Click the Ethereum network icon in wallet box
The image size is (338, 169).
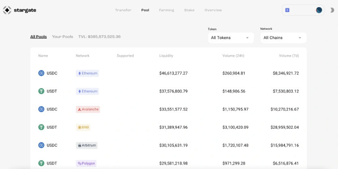point(287,10)
